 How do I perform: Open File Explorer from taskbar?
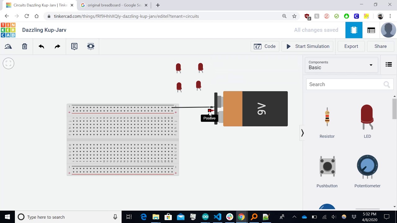click(156, 217)
